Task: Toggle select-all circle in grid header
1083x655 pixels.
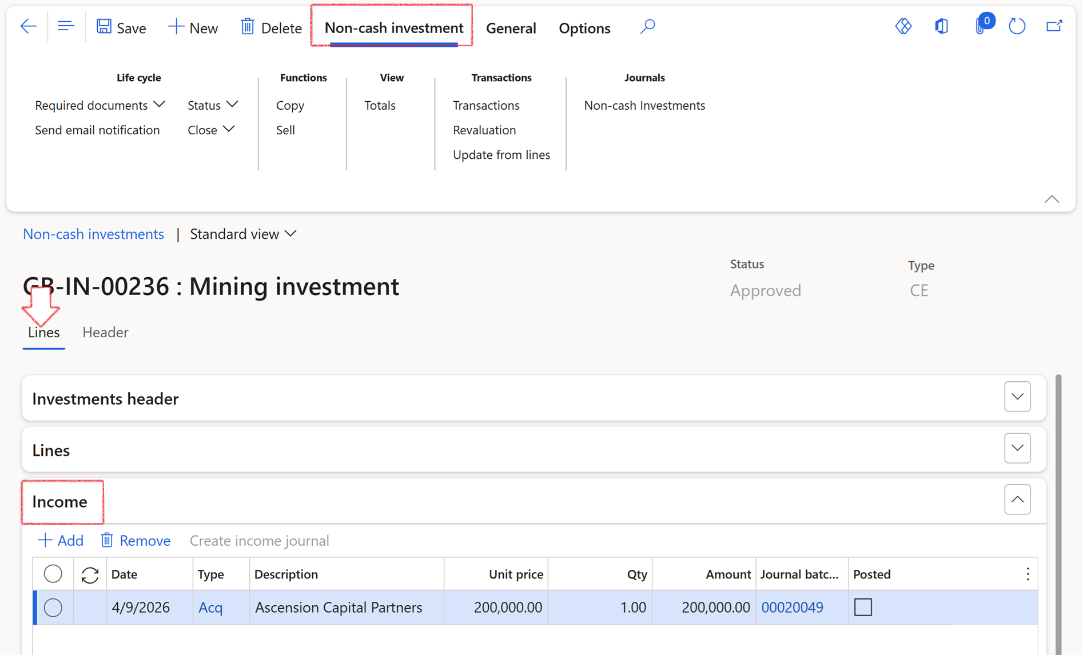Action: (x=53, y=573)
